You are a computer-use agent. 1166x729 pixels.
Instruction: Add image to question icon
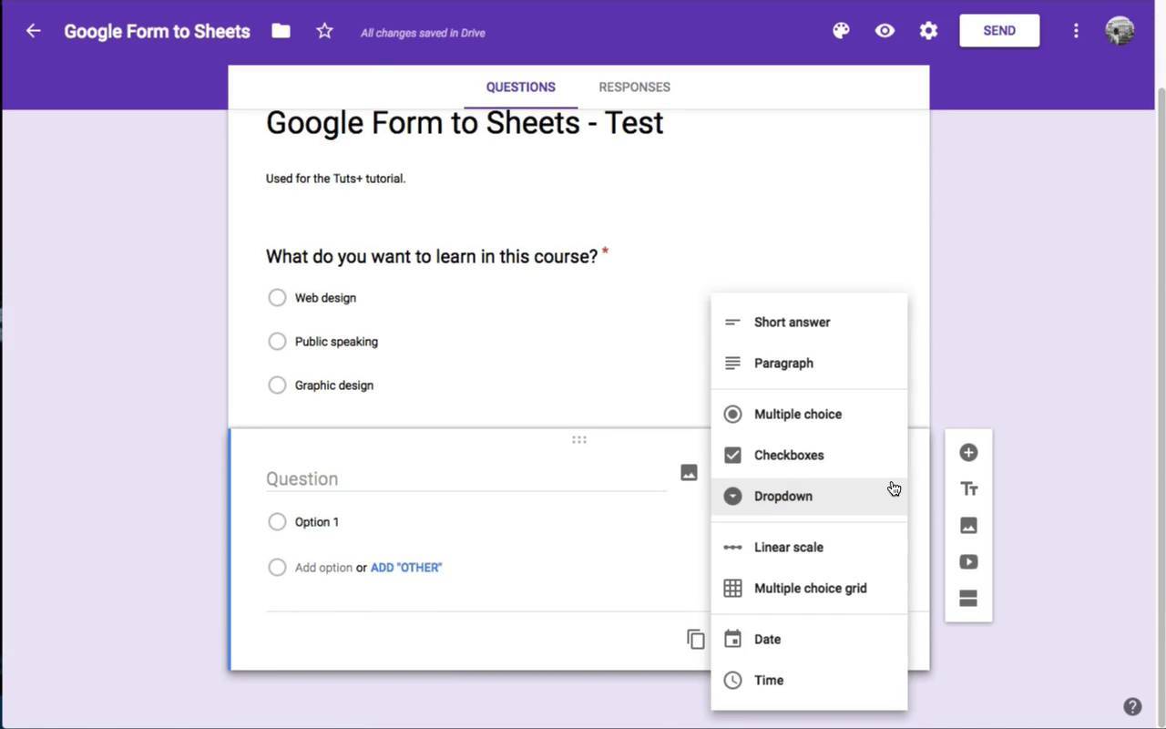coord(689,472)
